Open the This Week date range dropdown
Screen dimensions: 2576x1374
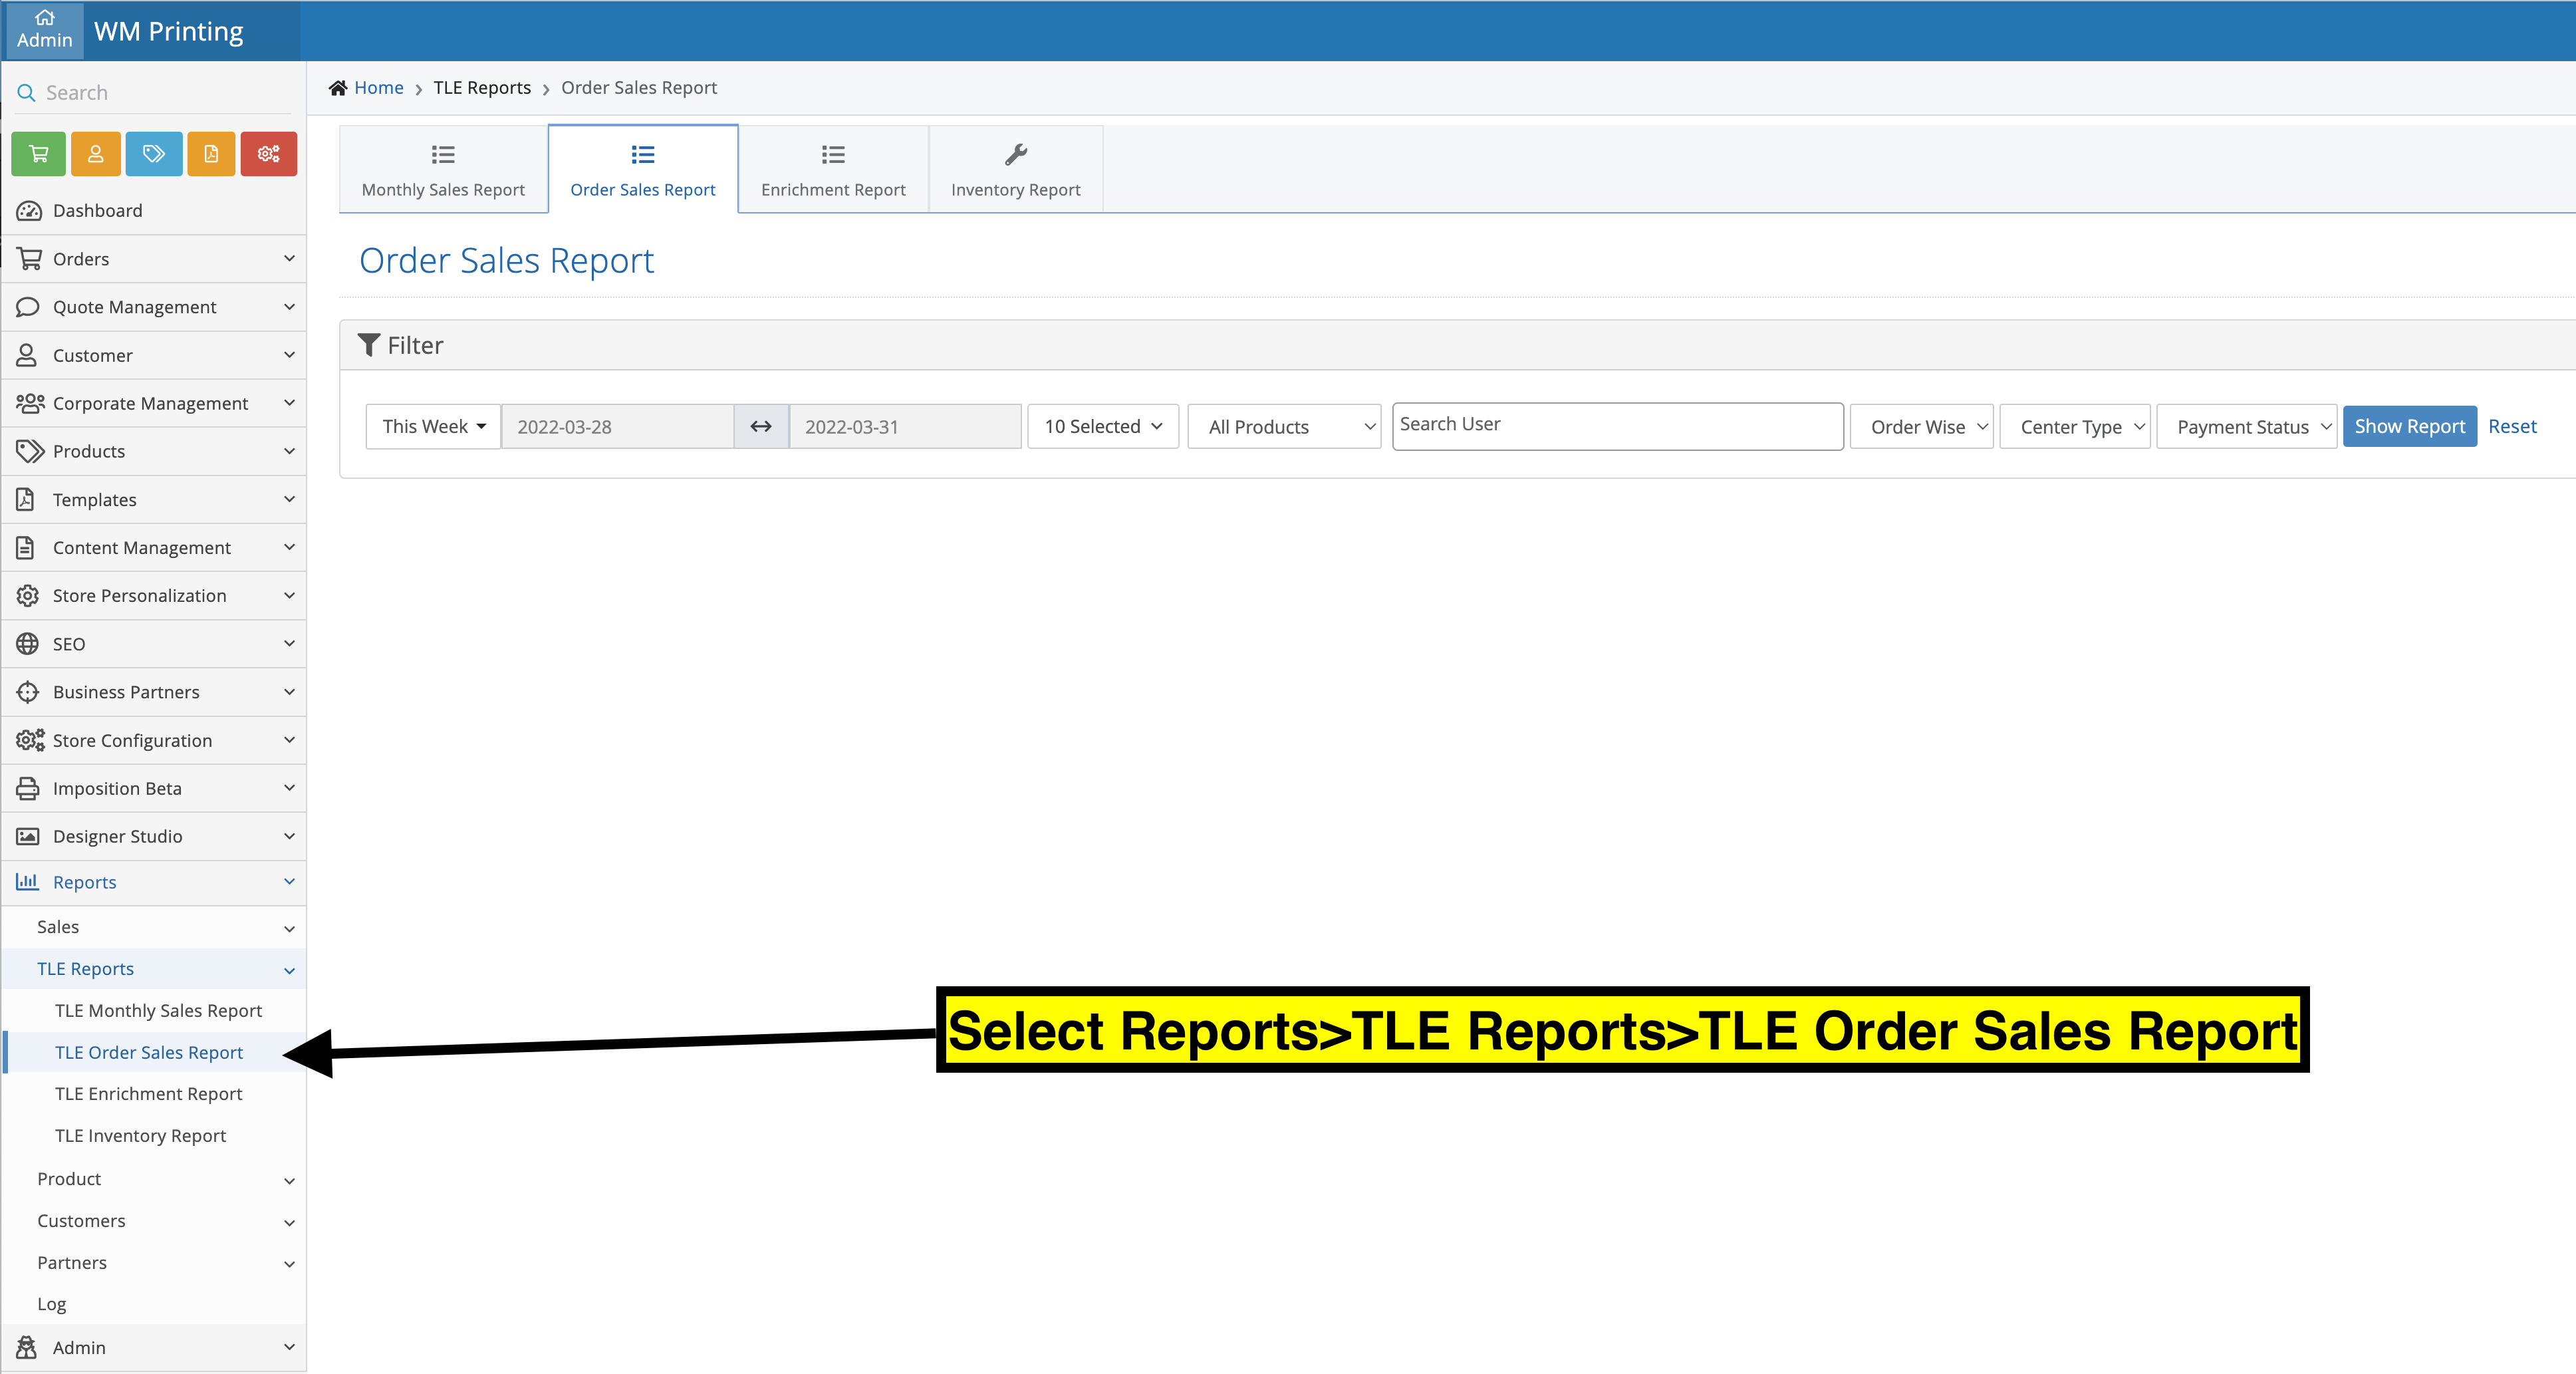[433, 427]
